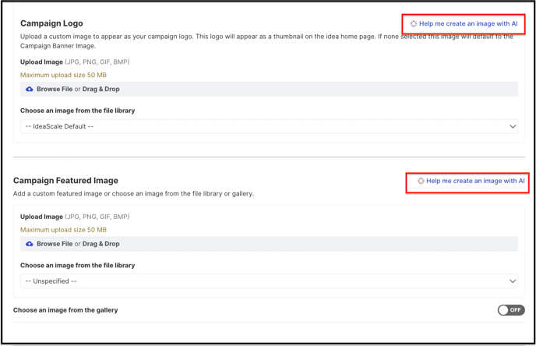
Task: Click the AI sparkle icon beside Campaign Featured Image
Action: point(421,181)
